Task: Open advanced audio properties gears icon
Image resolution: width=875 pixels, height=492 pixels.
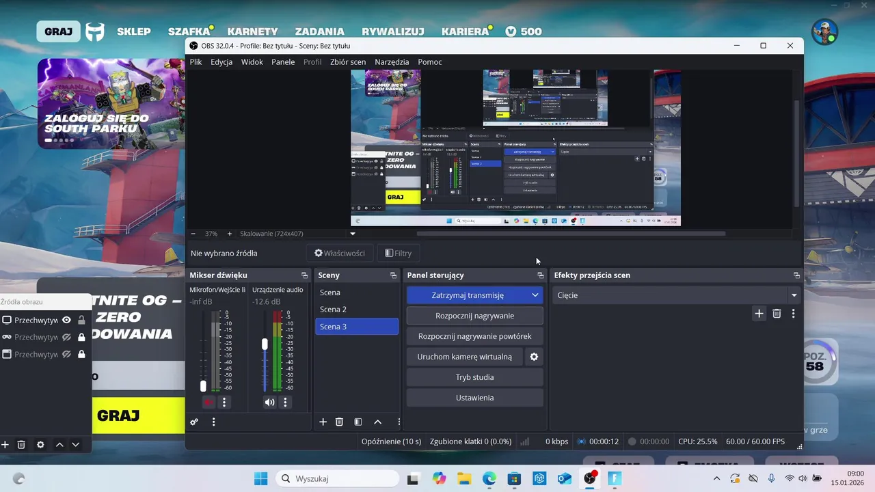Action: coord(194,422)
